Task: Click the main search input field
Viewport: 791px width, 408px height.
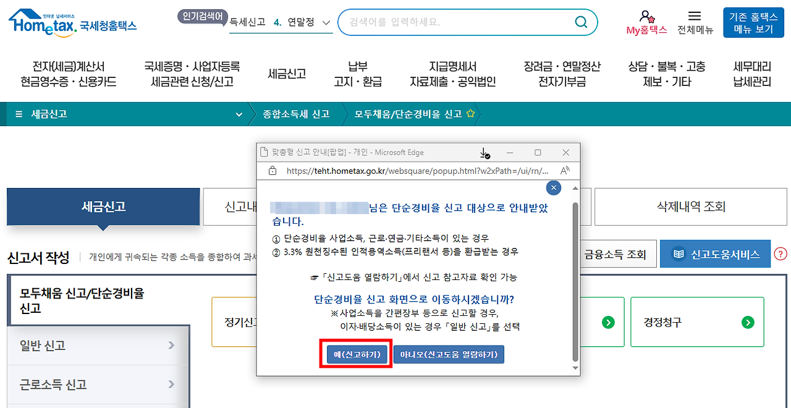Action: 457,22
